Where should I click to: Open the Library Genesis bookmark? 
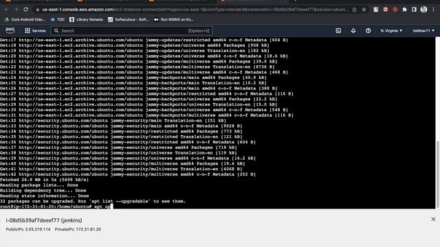(x=86, y=20)
